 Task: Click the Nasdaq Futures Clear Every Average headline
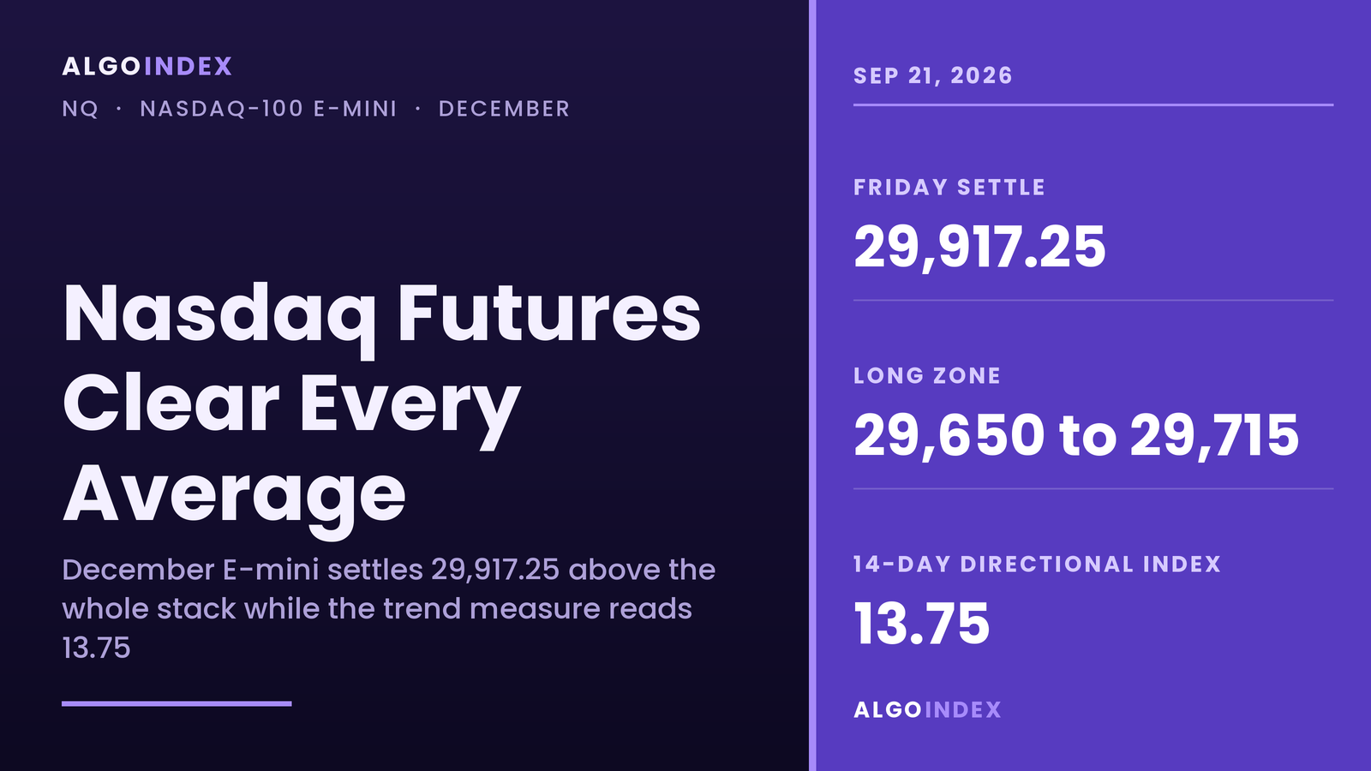382,404
